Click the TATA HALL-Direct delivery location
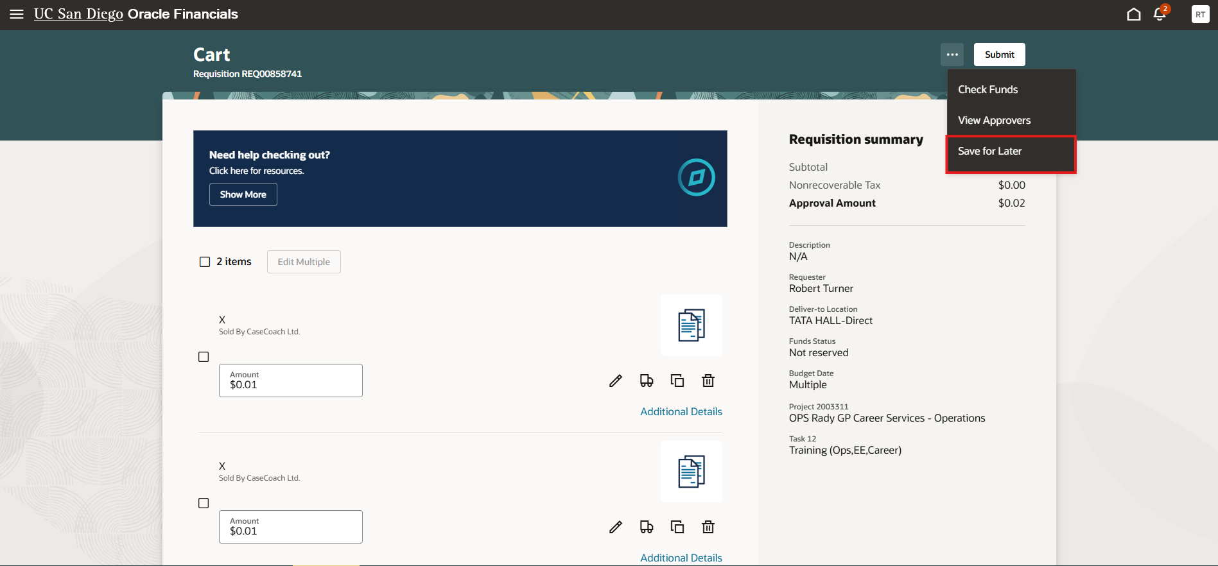This screenshot has height=566, width=1218. (831, 321)
